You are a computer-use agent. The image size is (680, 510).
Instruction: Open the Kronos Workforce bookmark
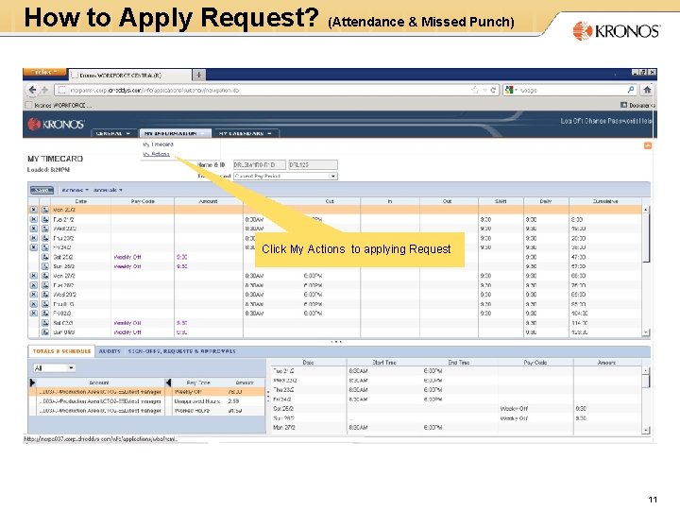(59, 105)
